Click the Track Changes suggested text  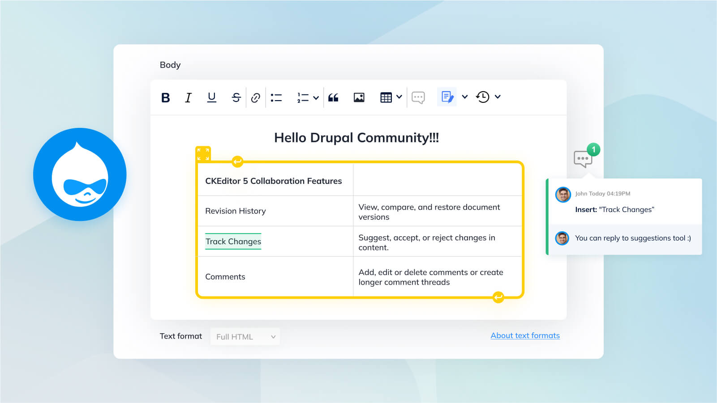(x=233, y=242)
